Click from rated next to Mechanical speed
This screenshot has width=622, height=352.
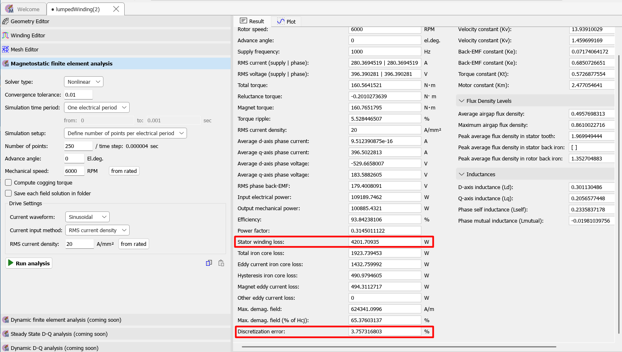(x=124, y=171)
